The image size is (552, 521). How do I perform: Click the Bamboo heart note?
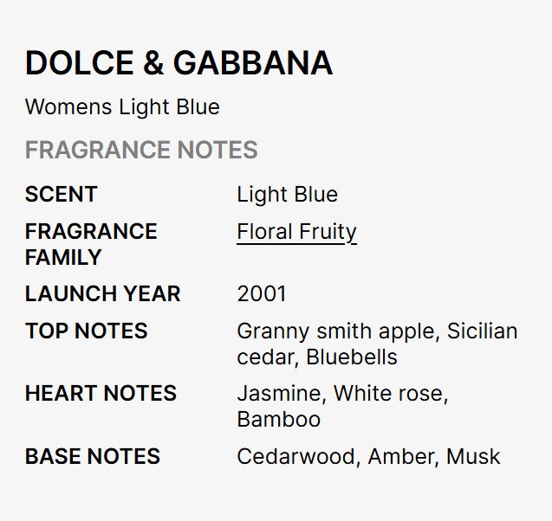click(x=278, y=420)
